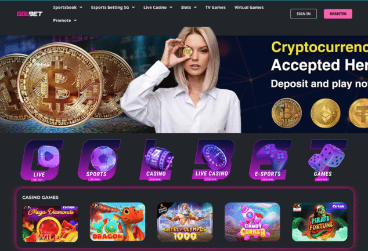Expand the Sportsbook dropdown menu
368x251 pixels.
tap(67, 8)
